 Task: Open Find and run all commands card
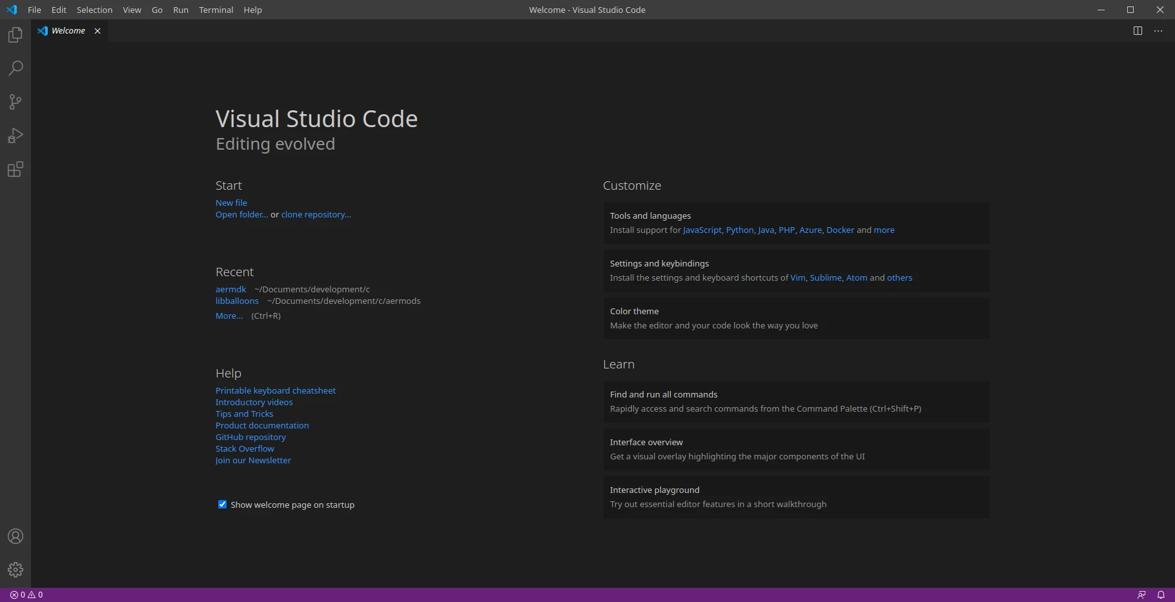[x=796, y=401]
